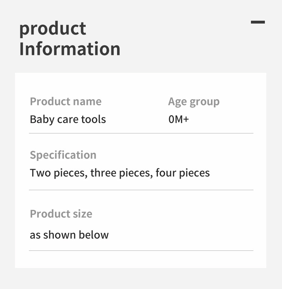
Task: Collapse product information with the dash icon
Action: [258, 22]
